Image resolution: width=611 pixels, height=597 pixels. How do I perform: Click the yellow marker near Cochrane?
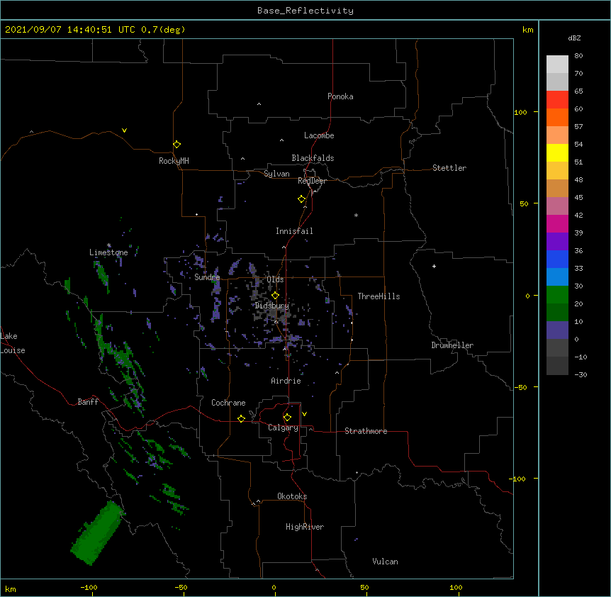241,418
